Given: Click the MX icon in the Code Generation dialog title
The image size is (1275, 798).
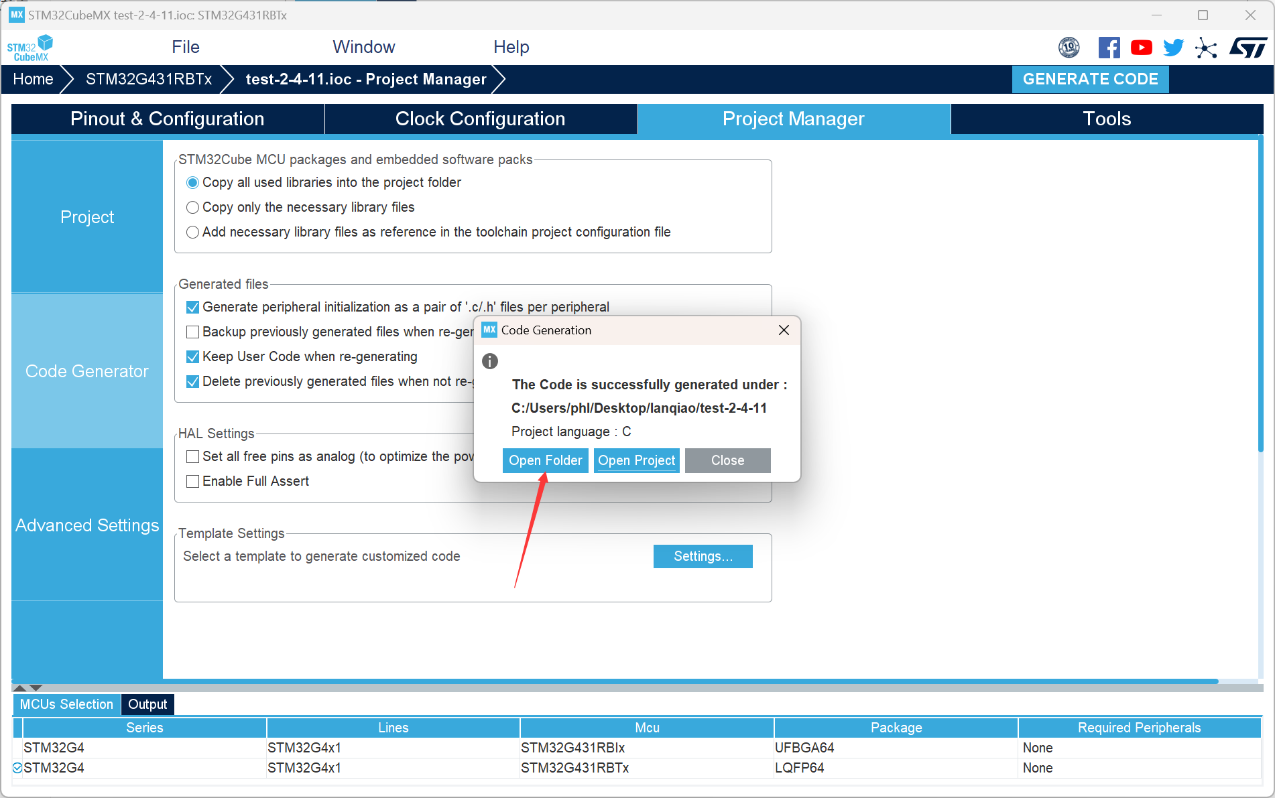Looking at the screenshot, I should tap(489, 330).
